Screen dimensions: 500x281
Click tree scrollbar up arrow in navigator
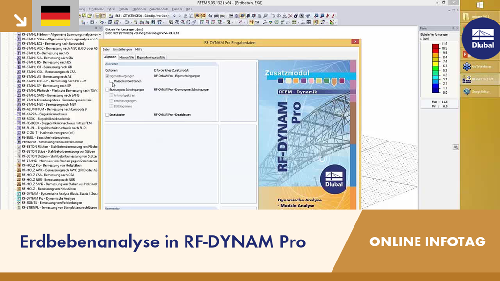[x=100, y=34]
